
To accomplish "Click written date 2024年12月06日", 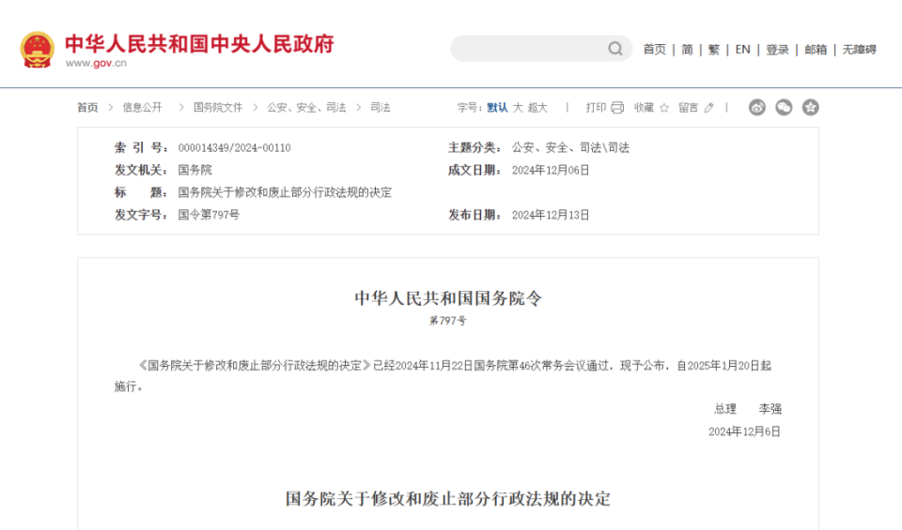I will click(551, 170).
